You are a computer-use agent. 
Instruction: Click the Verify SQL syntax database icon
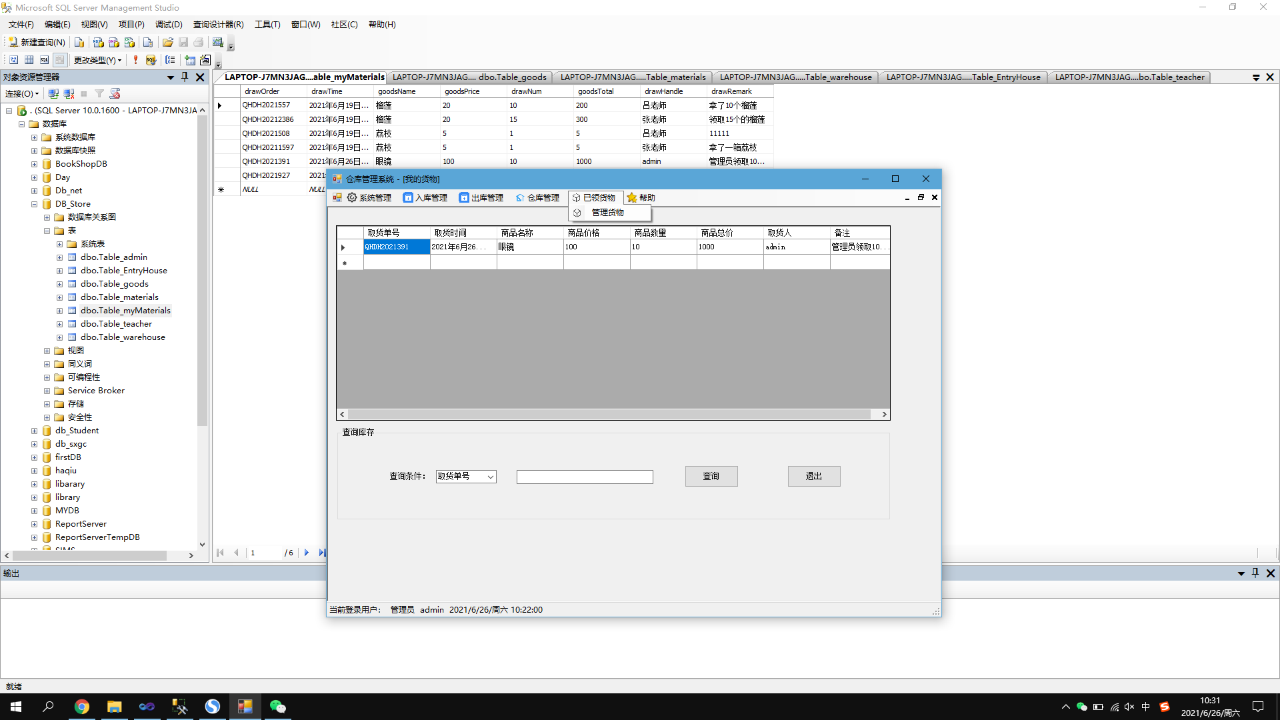(x=151, y=60)
